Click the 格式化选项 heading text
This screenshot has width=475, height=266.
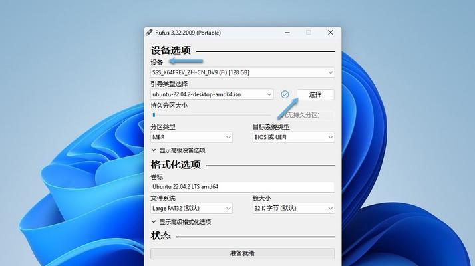click(176, 164)
